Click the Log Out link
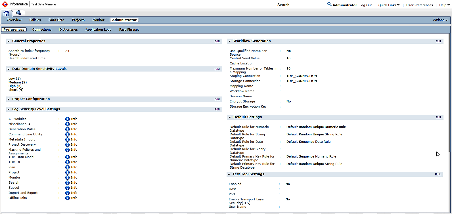 (365, 5)
